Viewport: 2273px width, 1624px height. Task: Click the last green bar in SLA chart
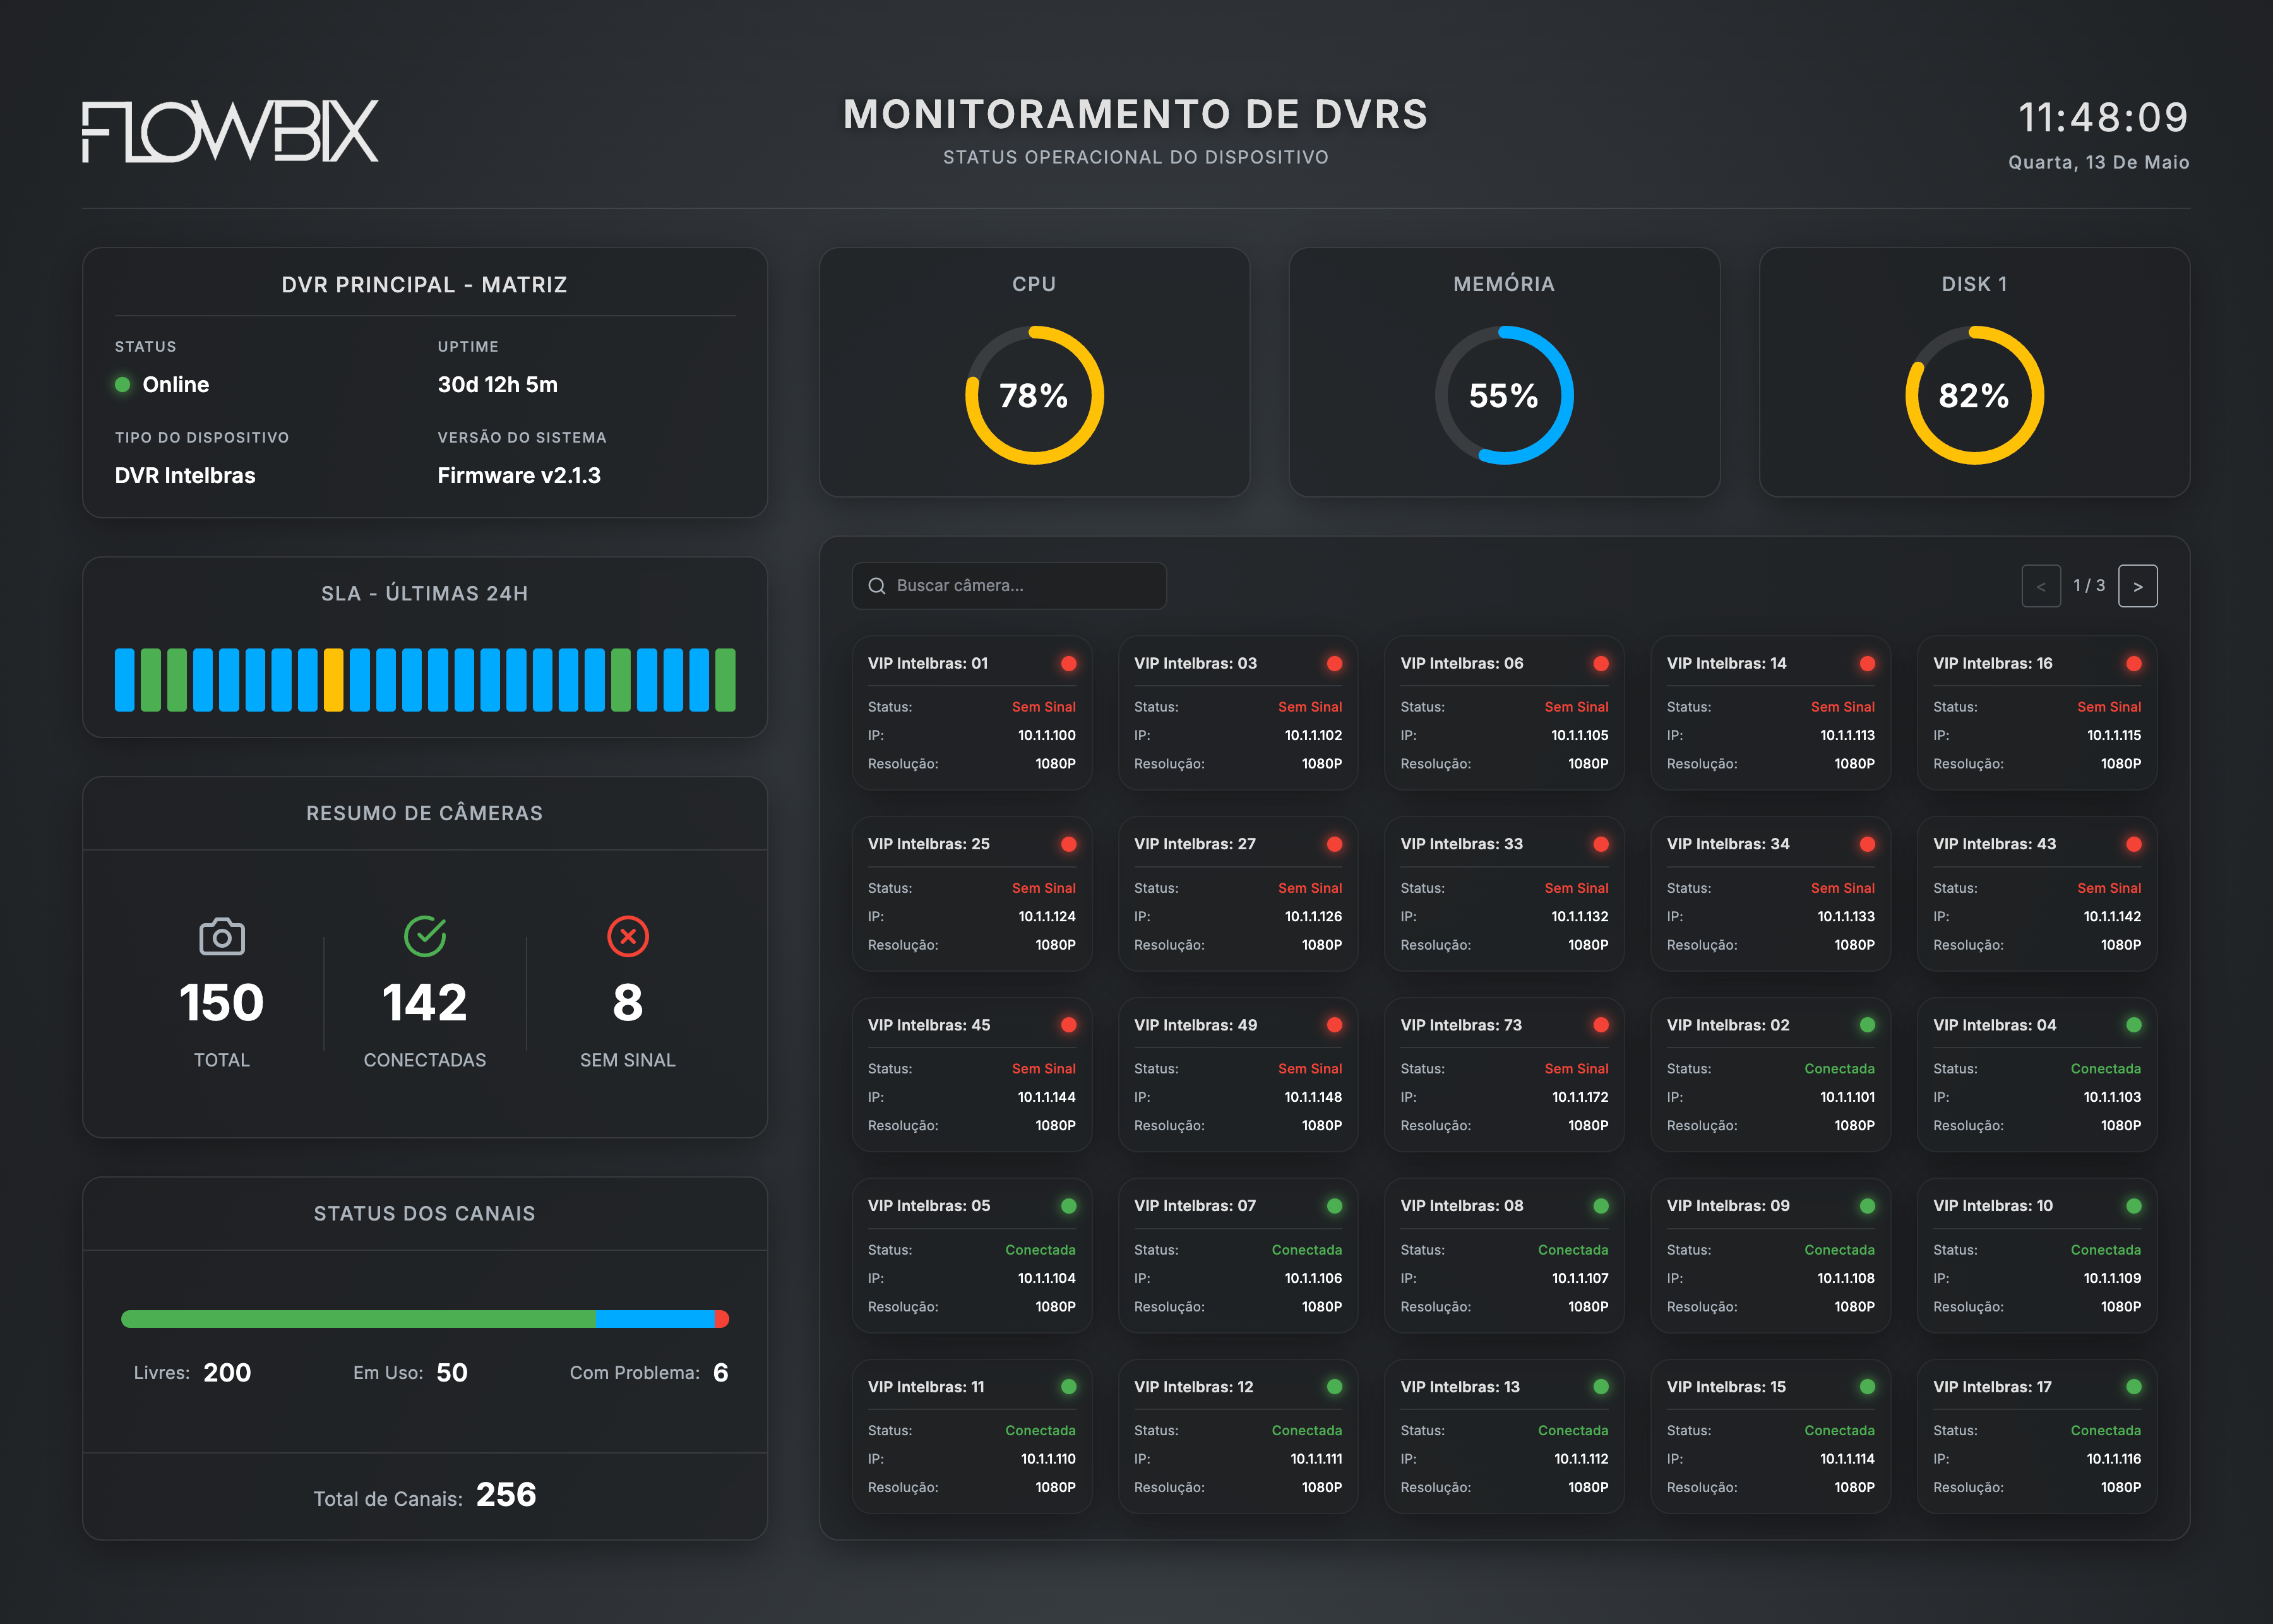(726, 680)
